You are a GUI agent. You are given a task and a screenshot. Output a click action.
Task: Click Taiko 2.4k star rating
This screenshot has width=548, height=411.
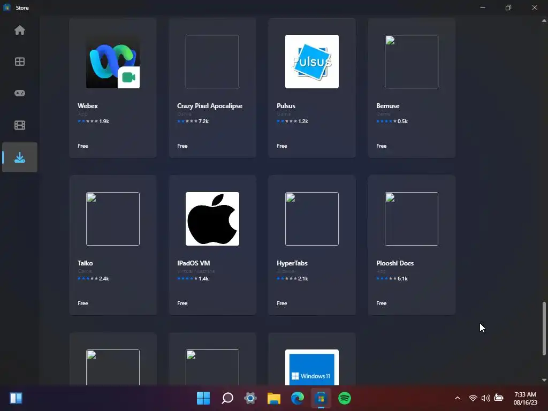[x=93, y=278]
